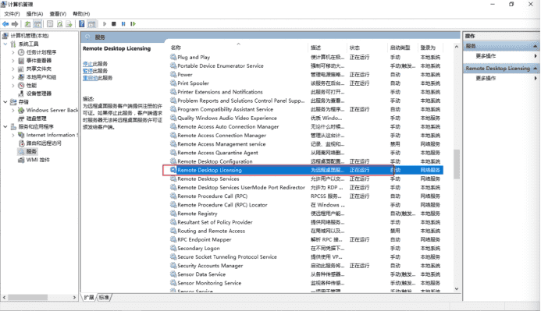Click the Forward arrow toolbar icon
The width and height of the screenshot is (541, 311).
(x=15, y=23)
